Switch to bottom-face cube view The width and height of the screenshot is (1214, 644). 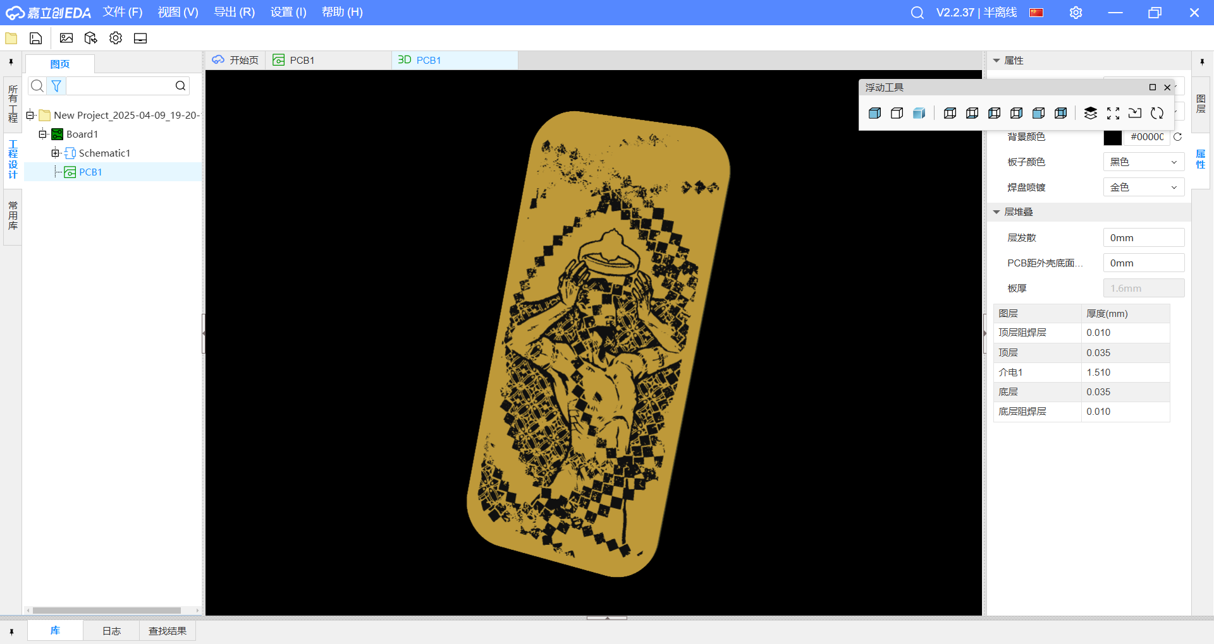coord(972,113)
